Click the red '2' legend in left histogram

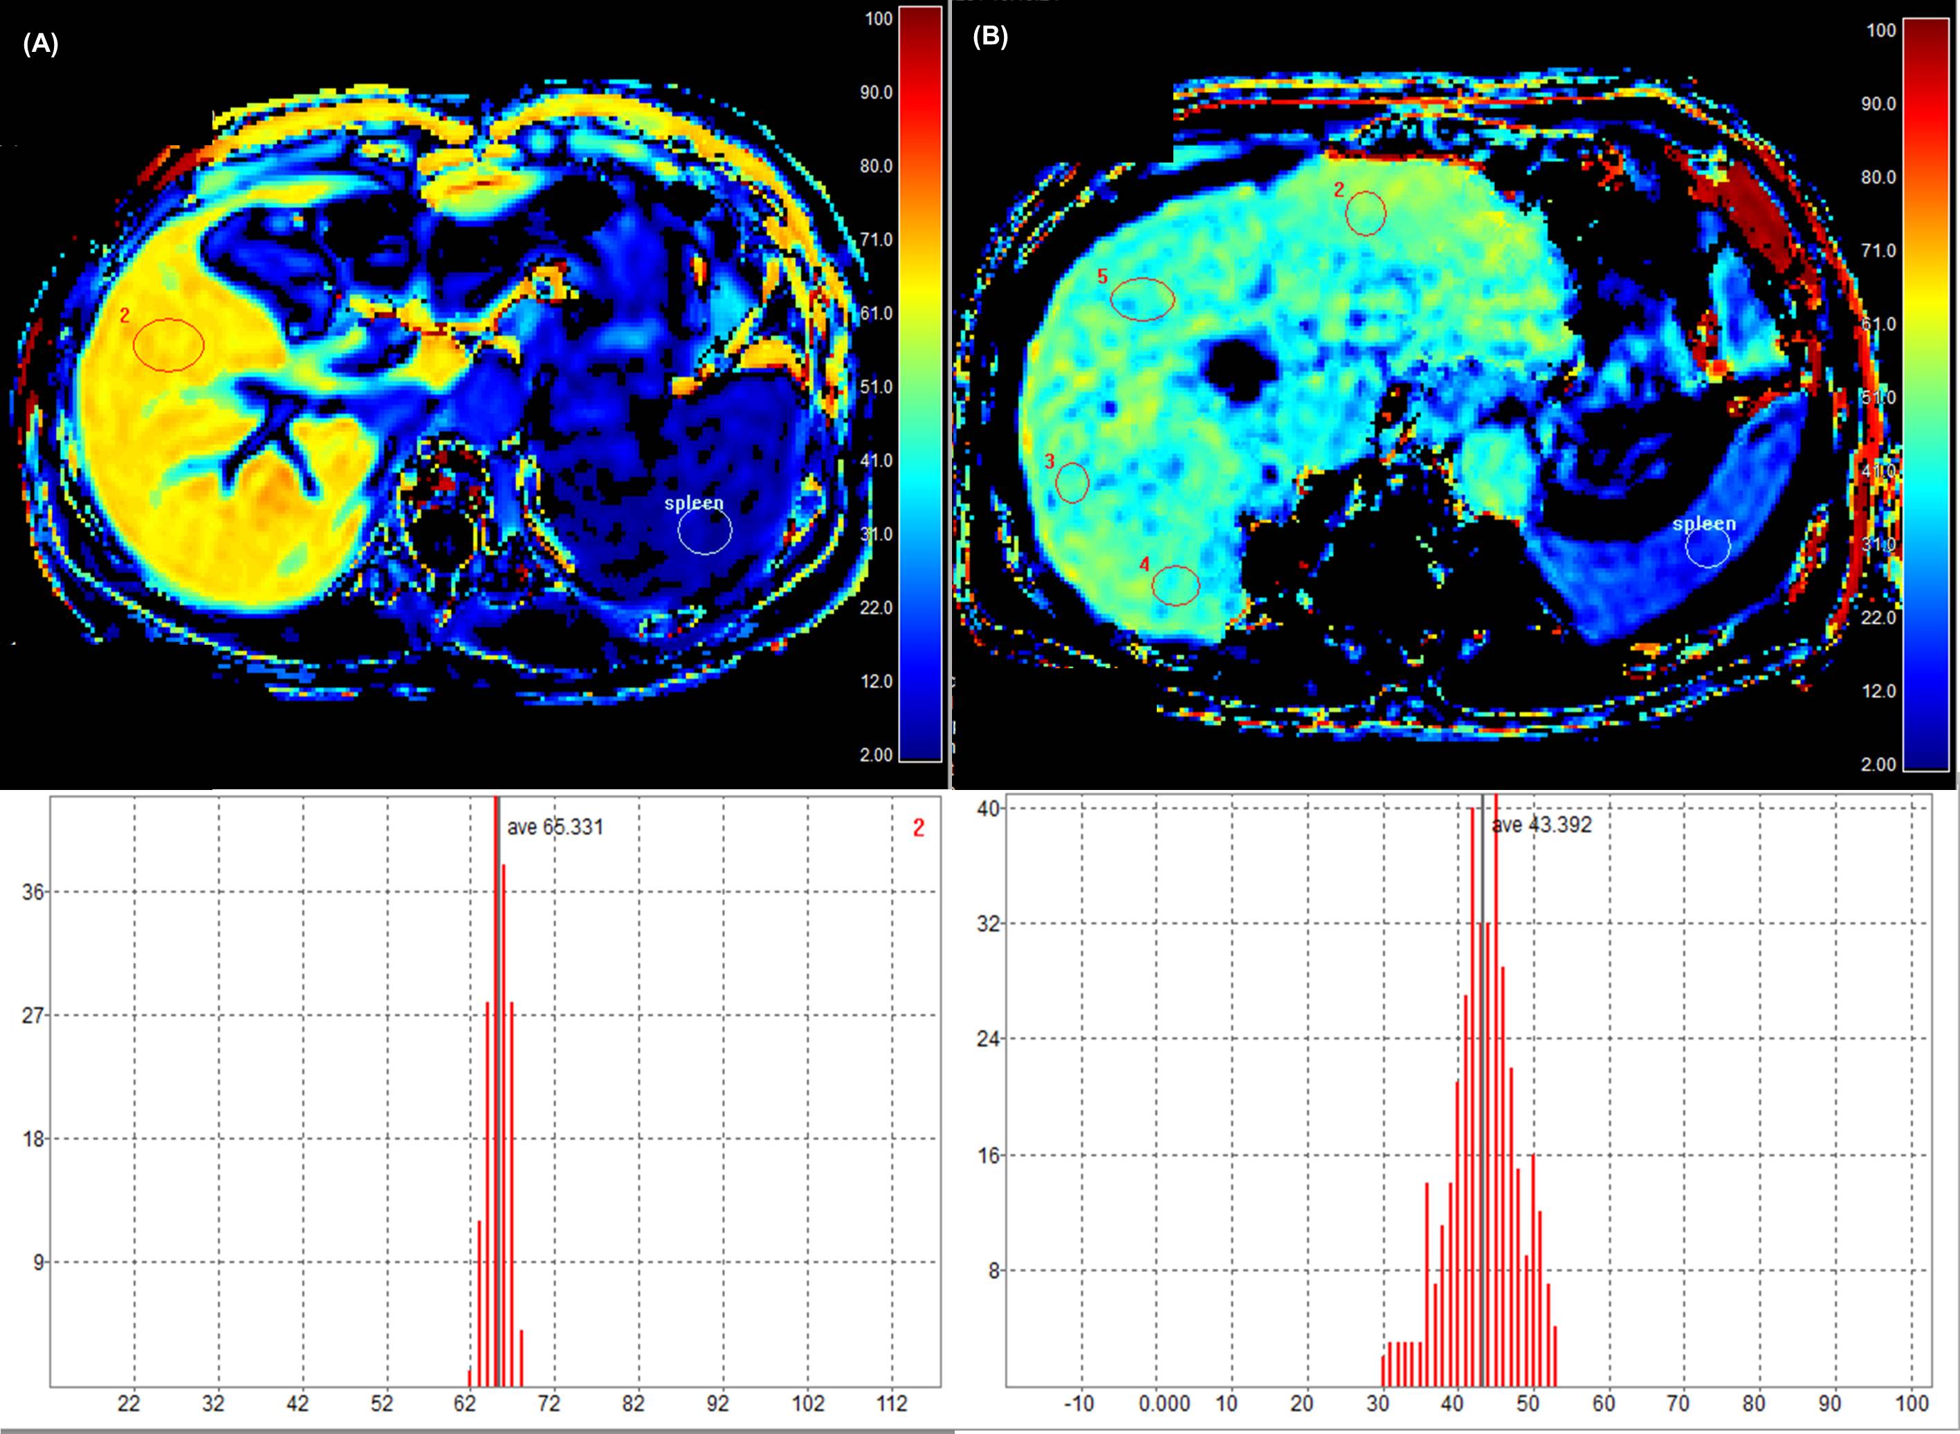(x=918, y=829)
